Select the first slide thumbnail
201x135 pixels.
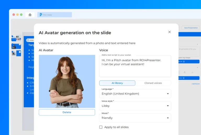coord(16,38)
